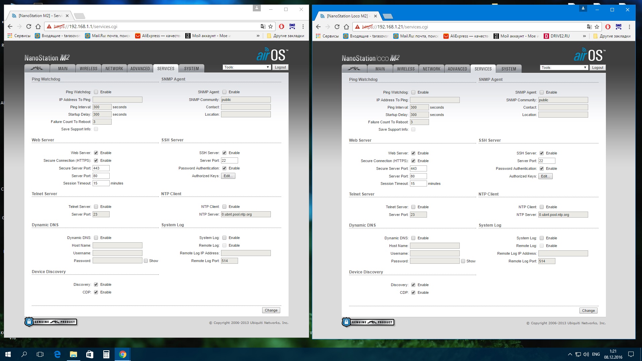This screenshot has height=361, width=642.
Task: Click IP Address To Ping field, left window
Action: (x=117, y=100)
